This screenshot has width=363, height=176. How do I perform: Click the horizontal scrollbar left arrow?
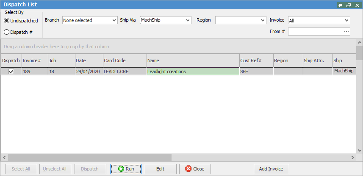(x=4, y=157)
